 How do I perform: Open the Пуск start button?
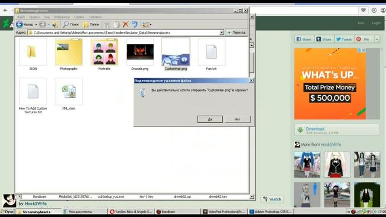pyautogui.click(x=7, y=212)
